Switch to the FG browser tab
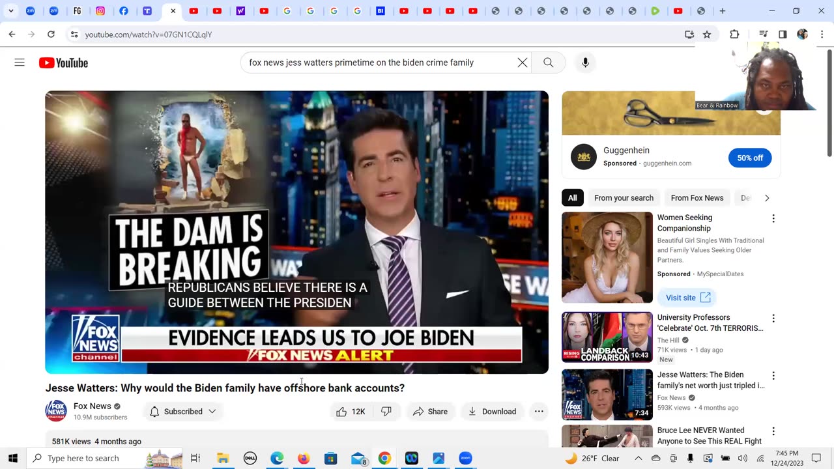Screen dimensions: 834x469 pyautogui.click(x=77, y=11)
